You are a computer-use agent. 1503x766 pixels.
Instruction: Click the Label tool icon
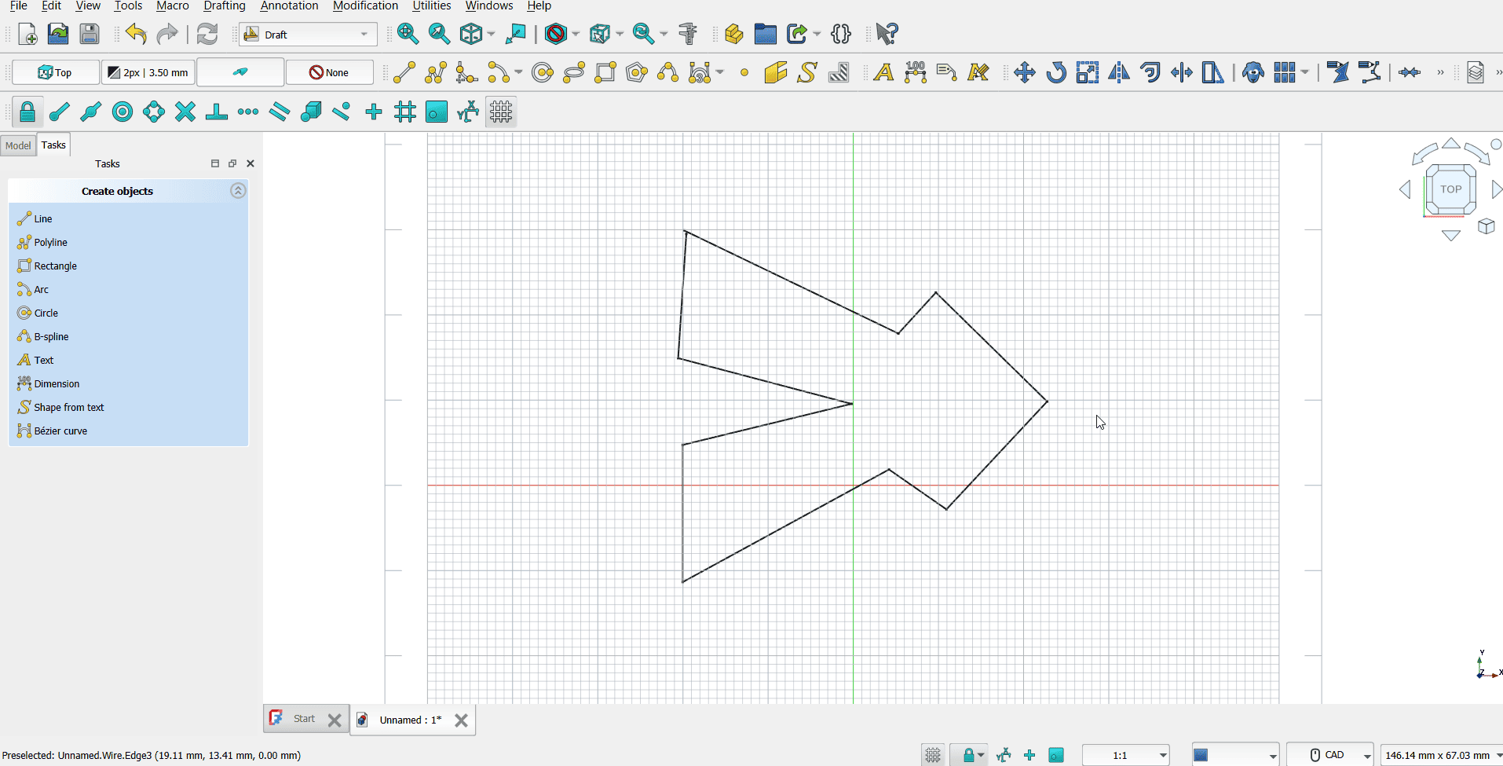pyautogui.click(x=946, y=73)
